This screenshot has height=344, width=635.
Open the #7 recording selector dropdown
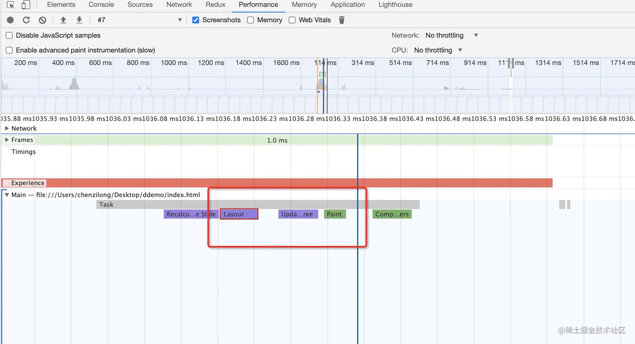[x=139, y=20]
